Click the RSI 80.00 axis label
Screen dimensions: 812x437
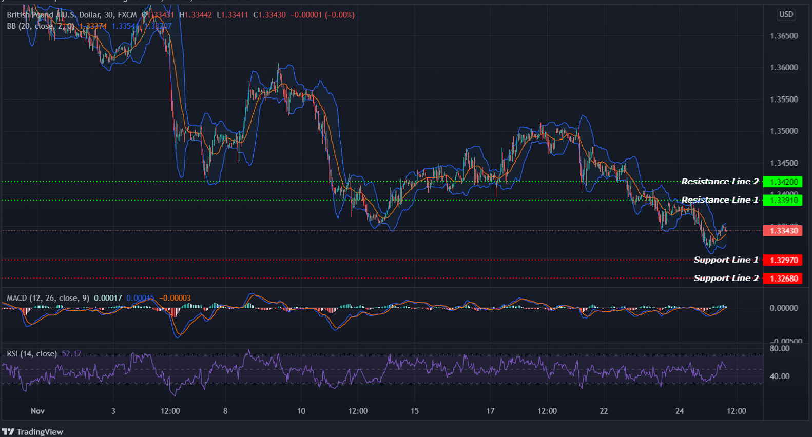(780, 349)
